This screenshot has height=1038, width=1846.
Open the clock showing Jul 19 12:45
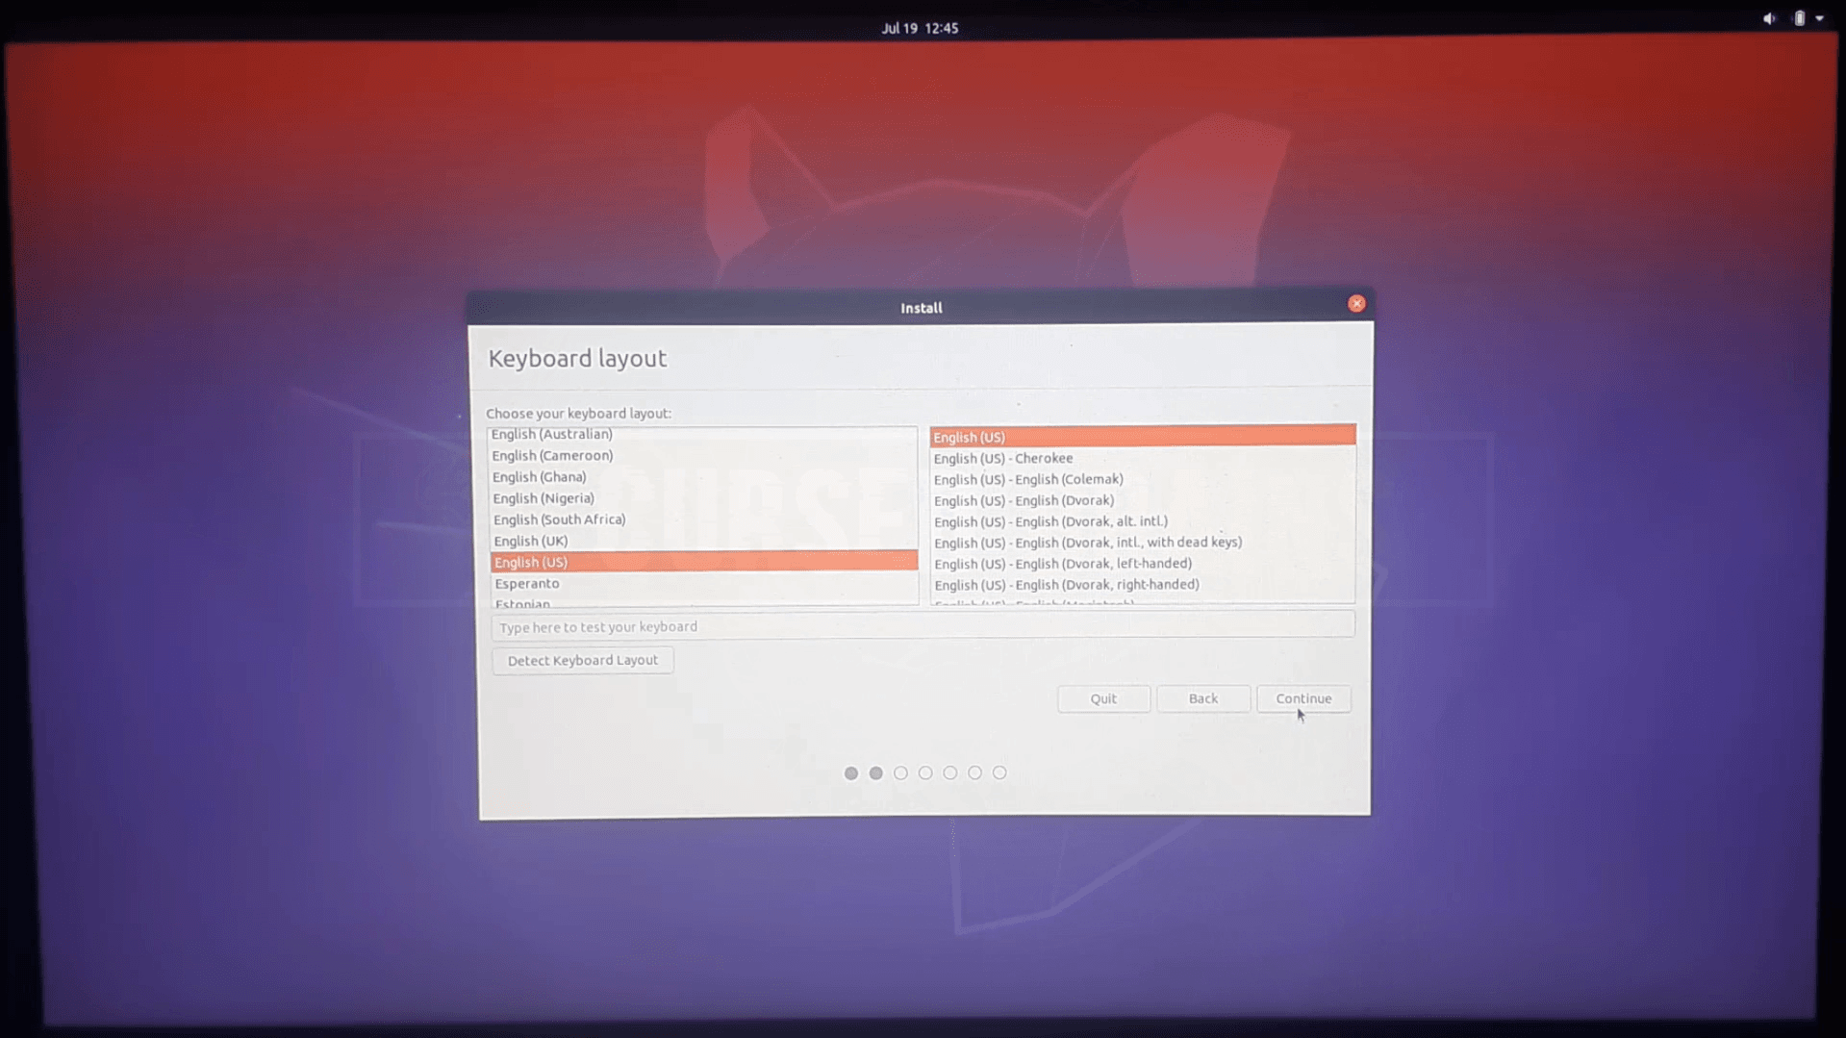920,28
